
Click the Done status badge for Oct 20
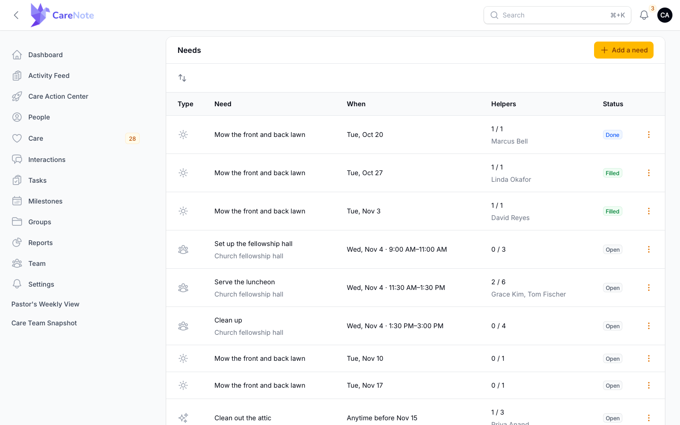coord(612,135)
